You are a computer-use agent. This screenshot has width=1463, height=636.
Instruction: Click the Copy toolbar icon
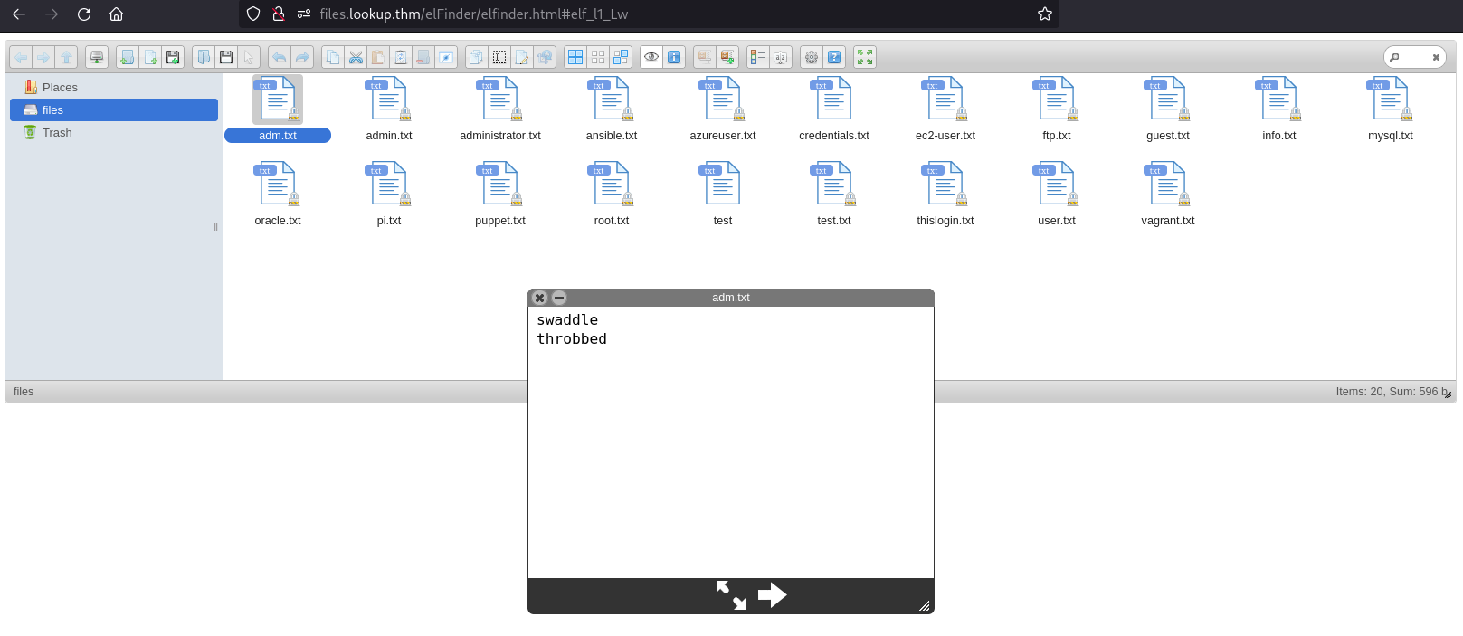pyautogui.click(x=333, y=57)
